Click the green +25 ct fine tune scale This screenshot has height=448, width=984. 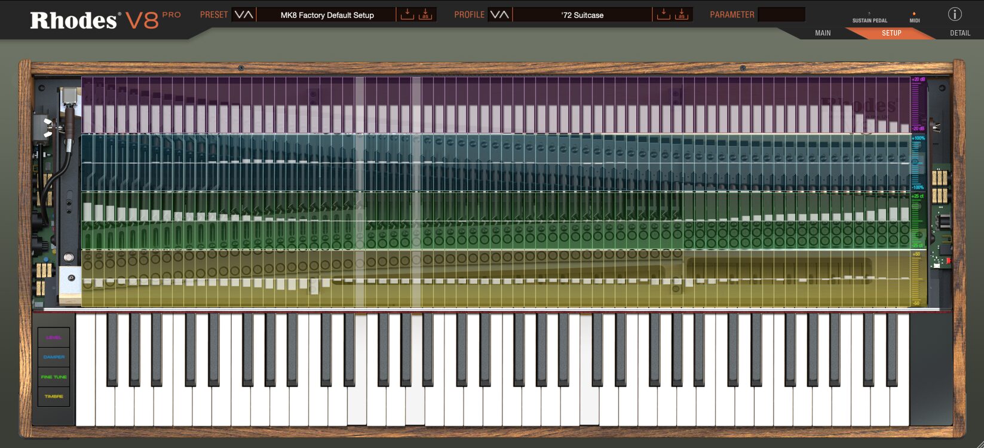918,220
